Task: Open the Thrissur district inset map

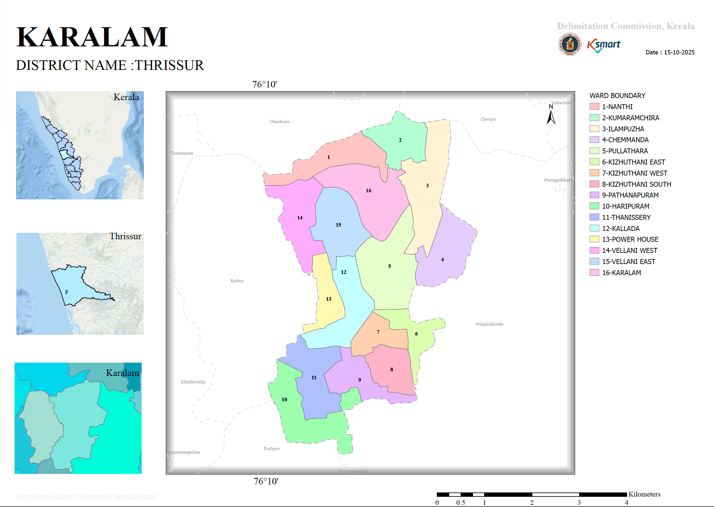Action: pyautogui.click(x=80, y=284)
